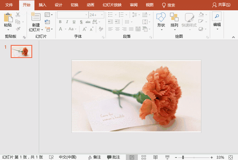Click the fit slide to window icon
This screenshot has height=160, width=238.
(x=231, y=157)
